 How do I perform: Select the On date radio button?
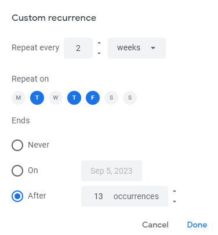tap(17, 171)
